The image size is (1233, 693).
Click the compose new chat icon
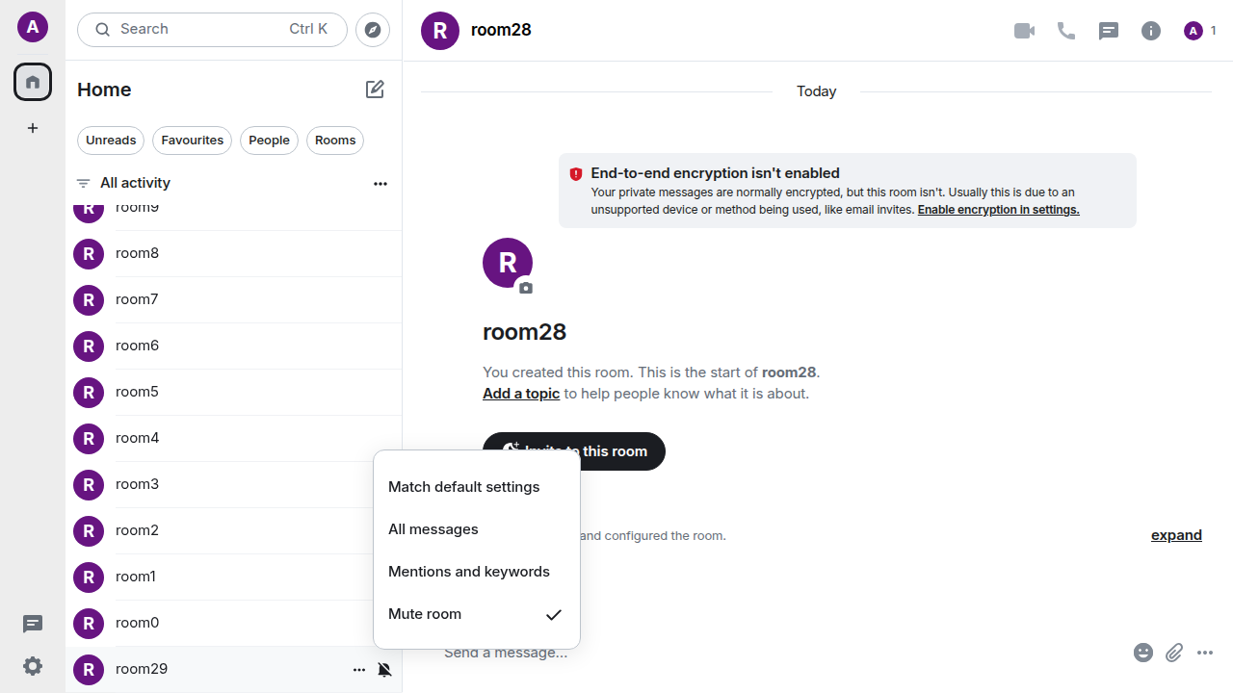click(x=375, y=90)
